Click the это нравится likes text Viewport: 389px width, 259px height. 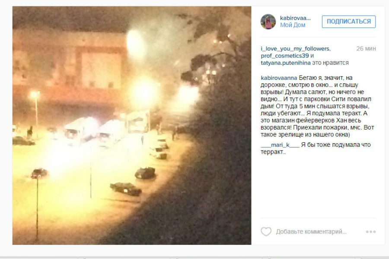click(330, 63)
